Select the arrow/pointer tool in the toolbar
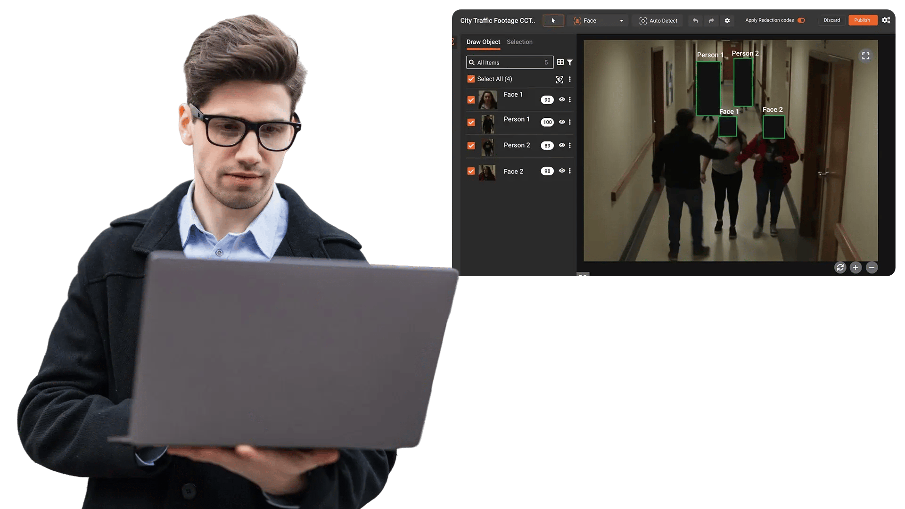The width and height of the screenshot is (905, 509). click(x=553, y=20)
